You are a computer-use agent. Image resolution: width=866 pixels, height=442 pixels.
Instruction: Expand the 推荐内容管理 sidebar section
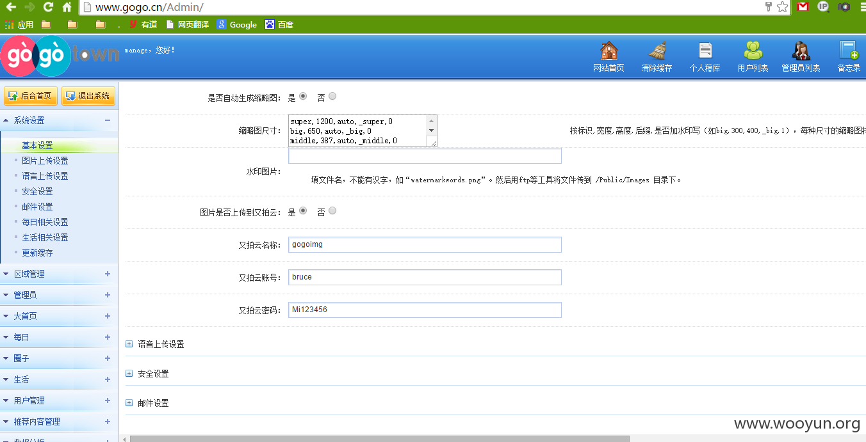(x=108, y=422)
